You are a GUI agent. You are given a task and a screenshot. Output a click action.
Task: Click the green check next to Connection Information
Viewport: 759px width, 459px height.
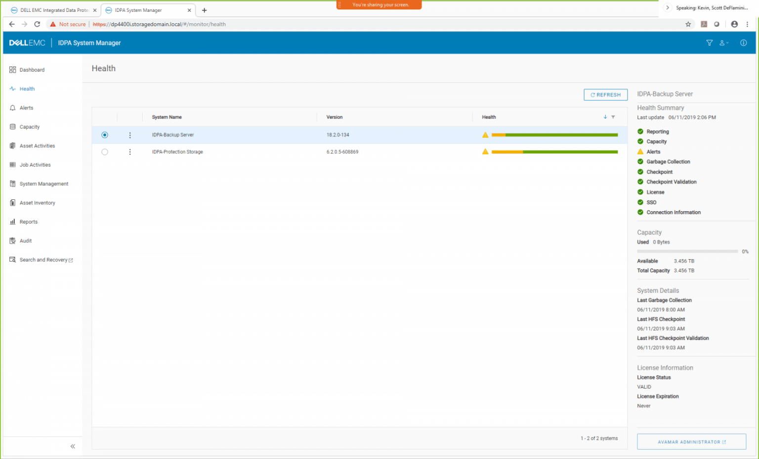(x=640, y=212)
